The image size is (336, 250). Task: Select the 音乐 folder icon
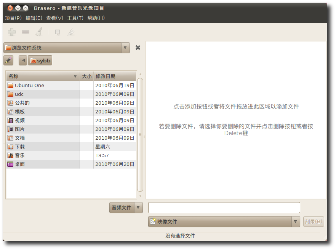(10, 156)
